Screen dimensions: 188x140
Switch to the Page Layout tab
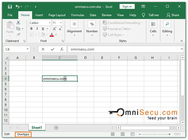click(57, 15)
